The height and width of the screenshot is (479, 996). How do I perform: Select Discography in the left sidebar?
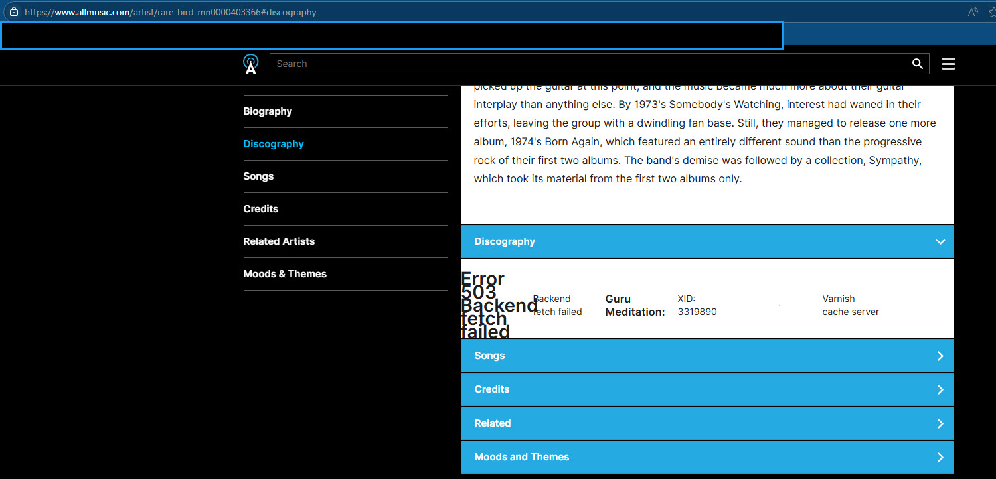pyautogui.click(x=274, y=144)
